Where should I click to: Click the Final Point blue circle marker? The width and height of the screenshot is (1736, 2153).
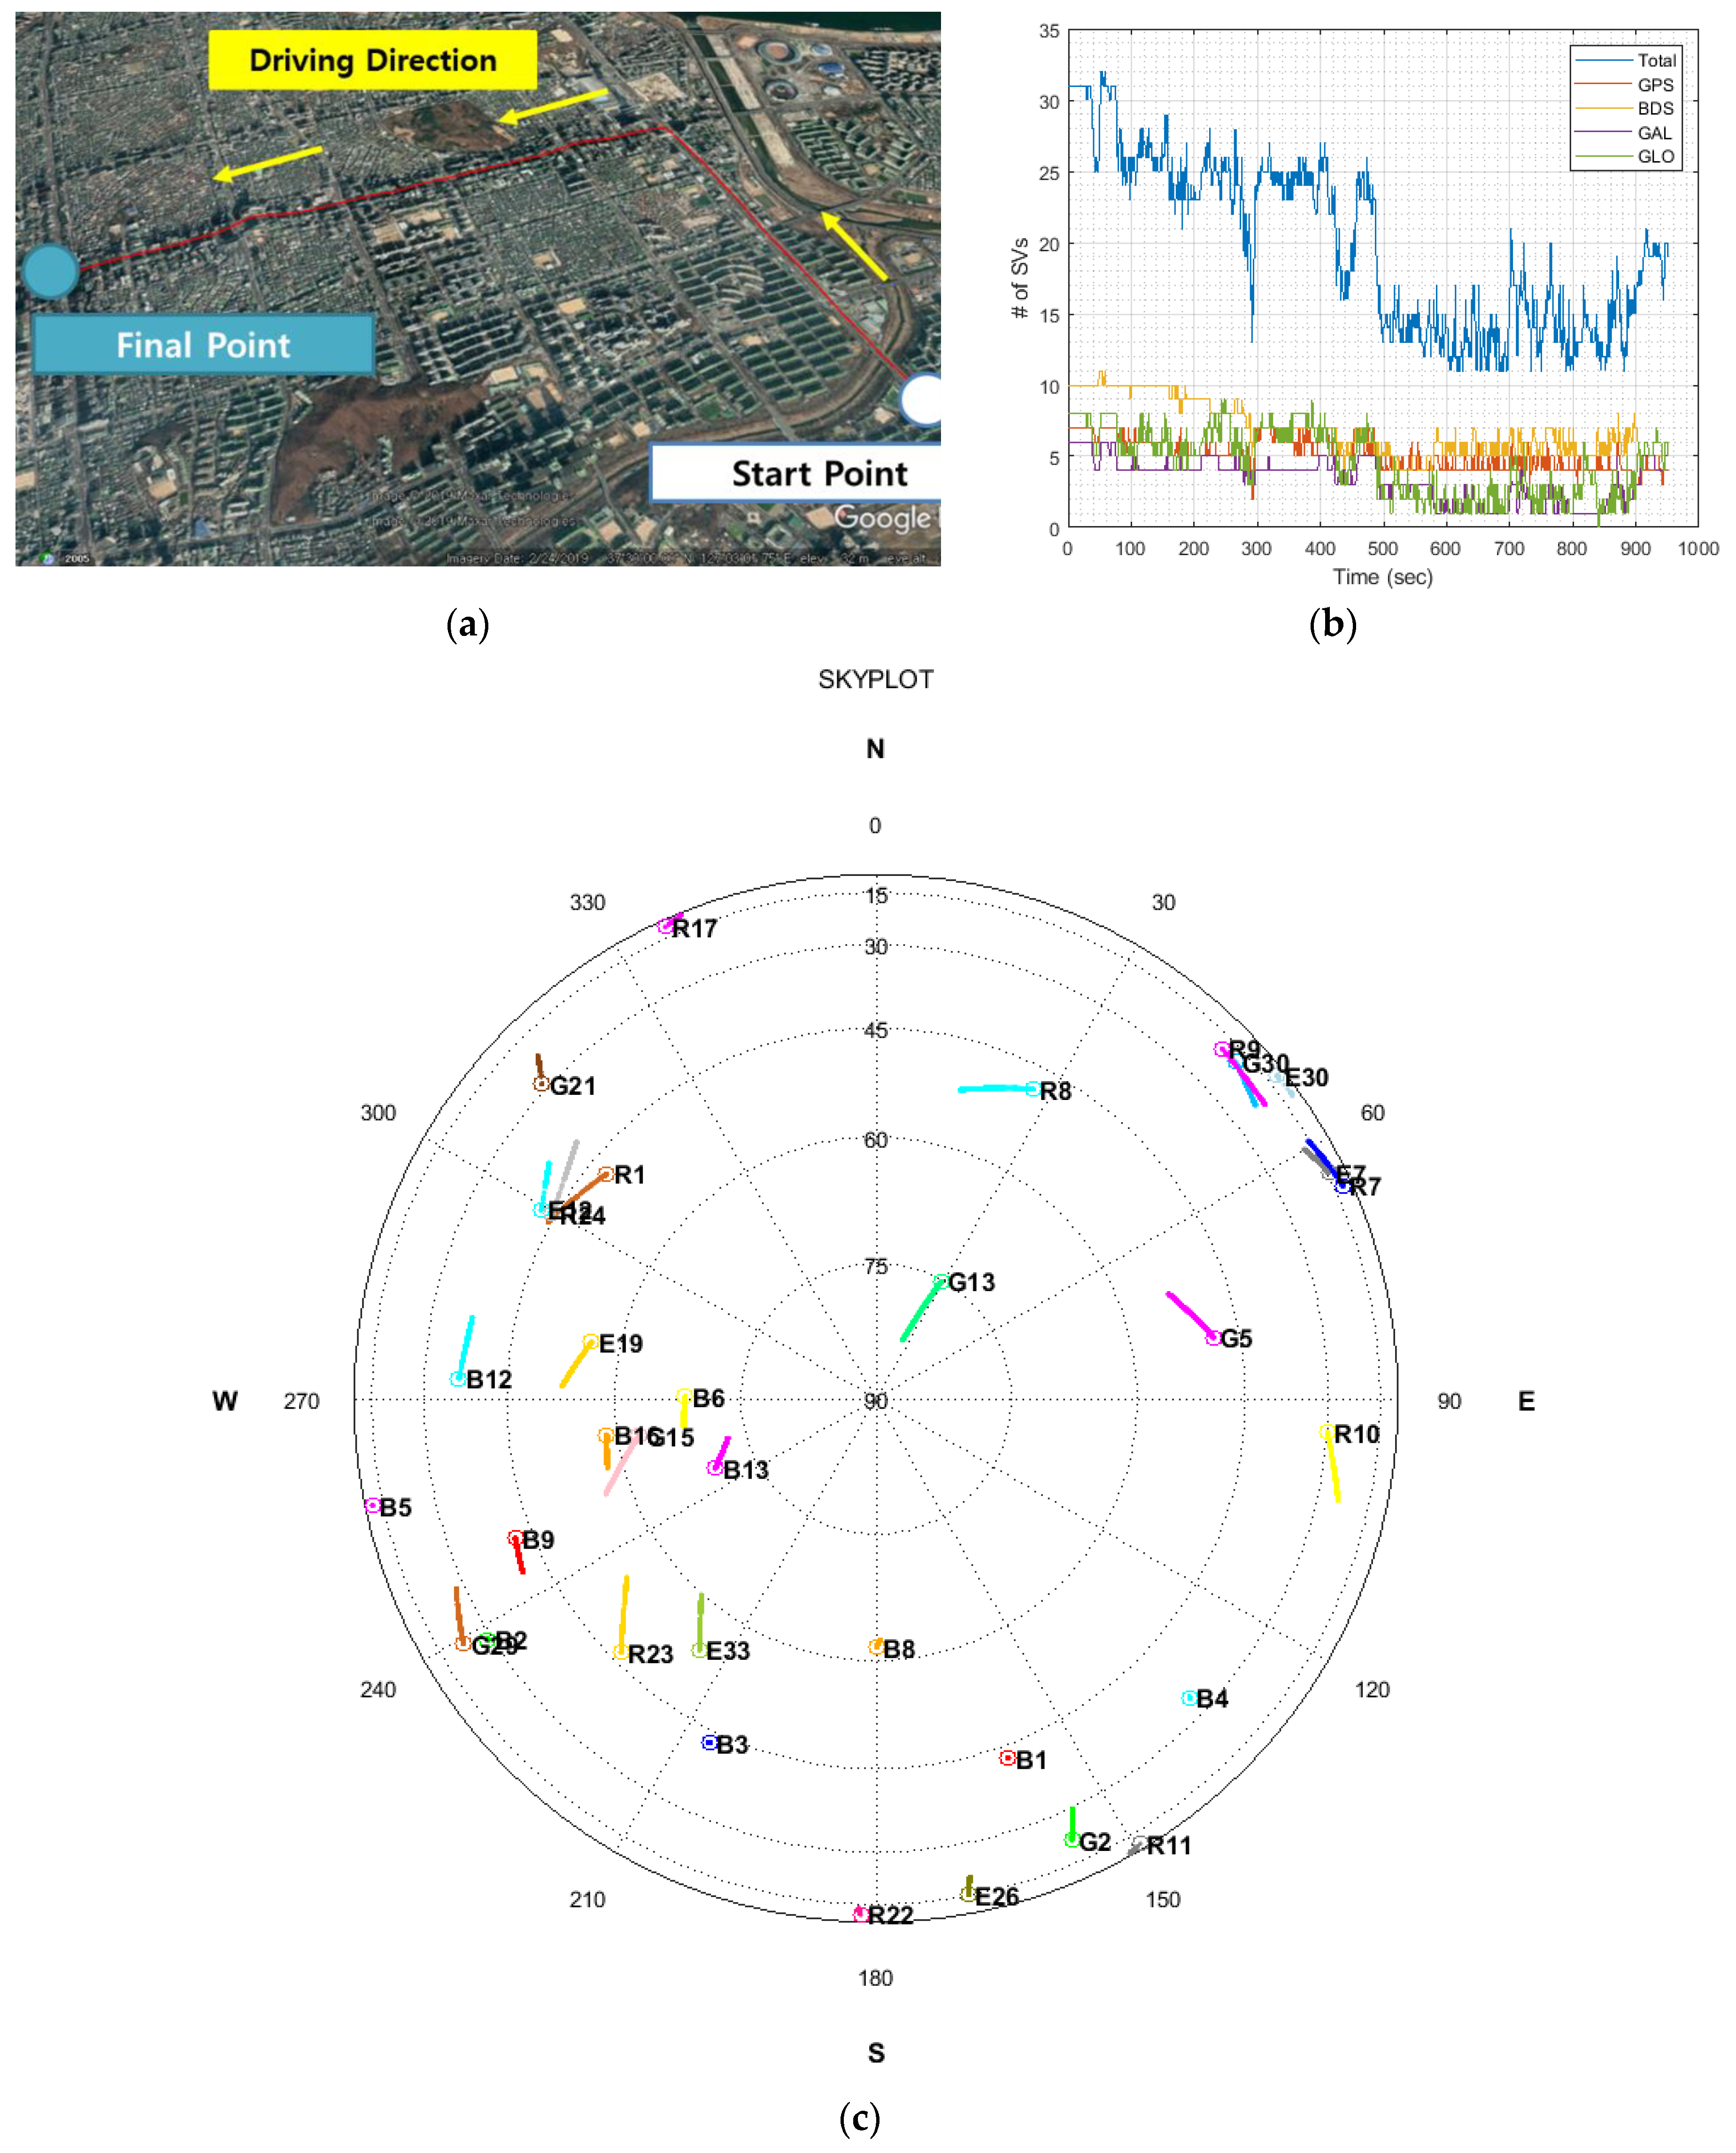coord(50,270)
